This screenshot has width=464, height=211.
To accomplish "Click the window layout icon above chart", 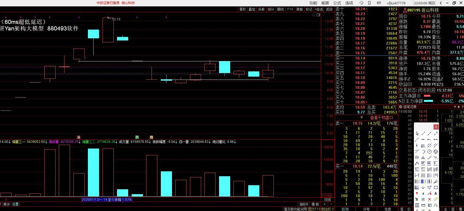I will (x=318, y=15).
